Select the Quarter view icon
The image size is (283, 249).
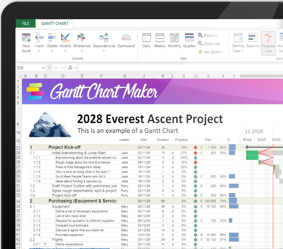[189, 38]
